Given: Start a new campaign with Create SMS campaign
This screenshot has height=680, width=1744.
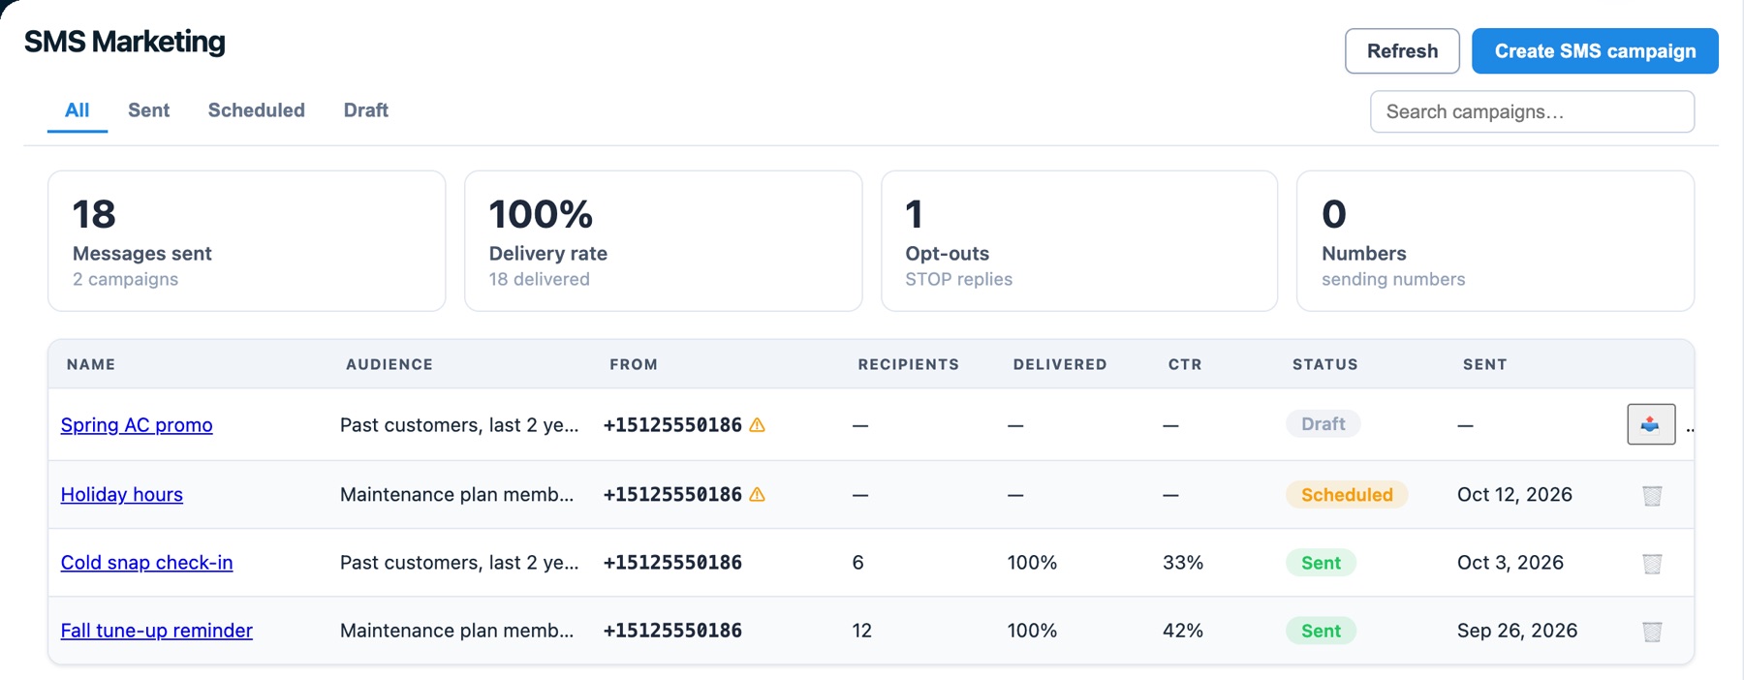Looking at the screenshot, I should tap(1595, 51).
